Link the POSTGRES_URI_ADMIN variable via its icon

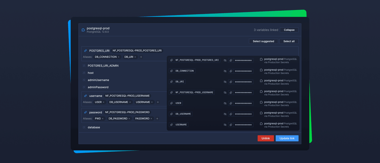(x=84, y=66)
